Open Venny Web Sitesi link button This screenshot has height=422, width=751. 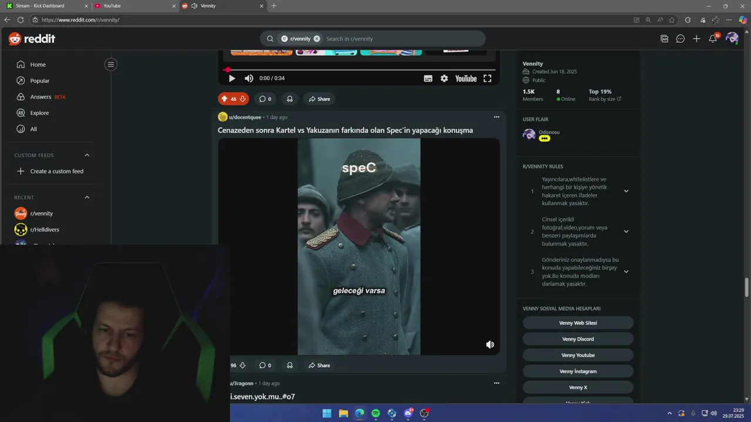tap(578, 323)
